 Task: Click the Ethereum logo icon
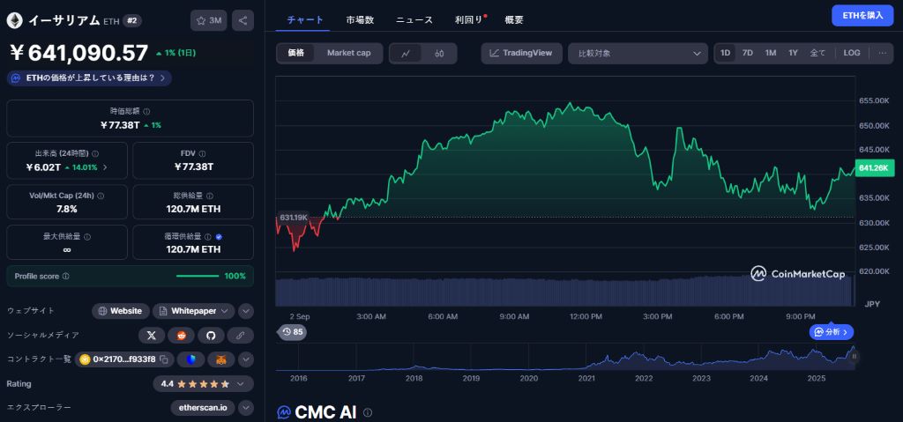click(14, 21)
